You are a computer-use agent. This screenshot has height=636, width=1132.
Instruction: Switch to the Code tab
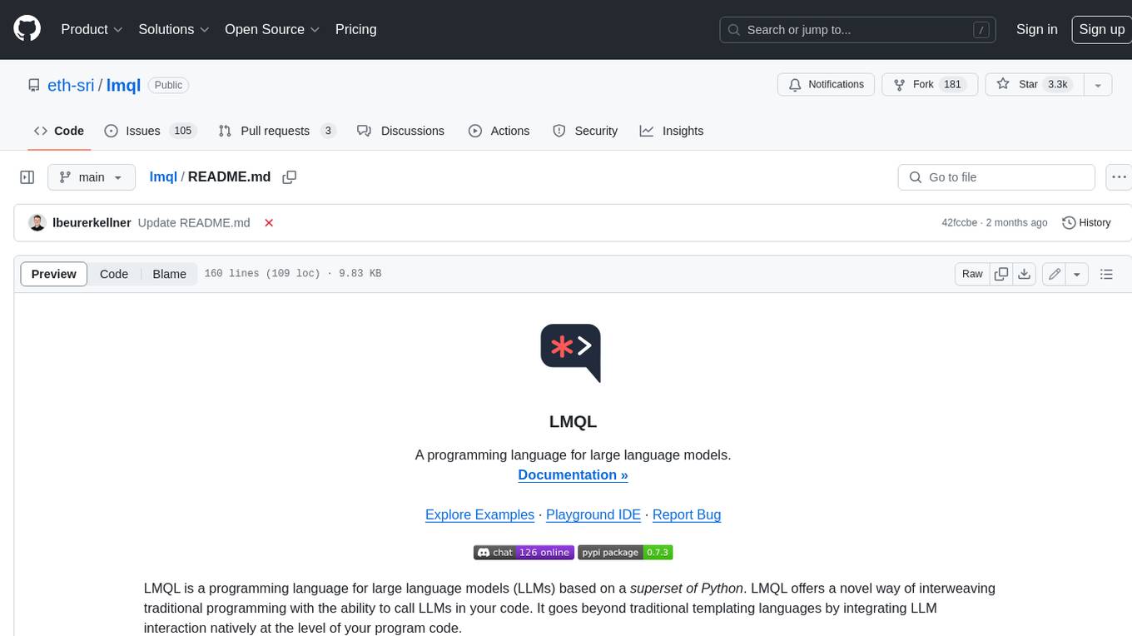coord(59,131)
